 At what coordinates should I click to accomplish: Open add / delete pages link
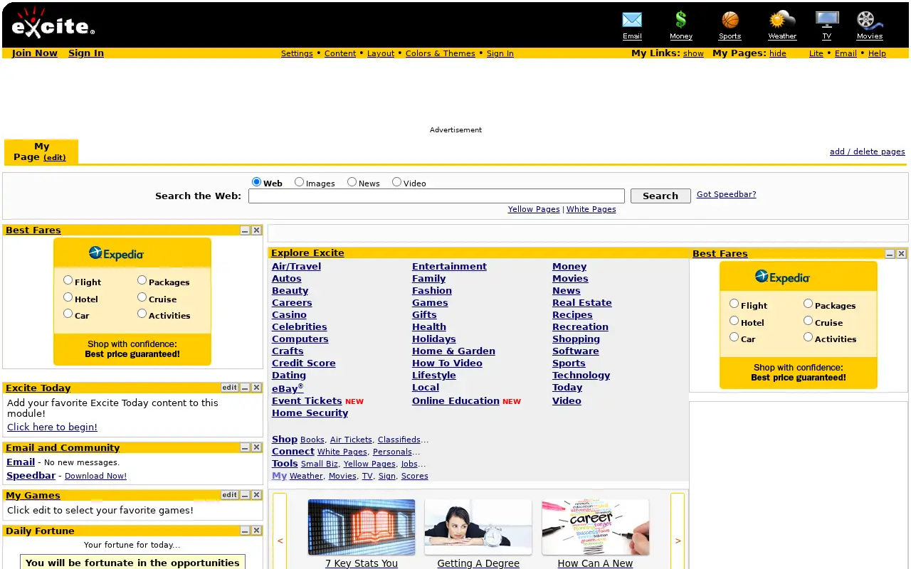[868, 151]
